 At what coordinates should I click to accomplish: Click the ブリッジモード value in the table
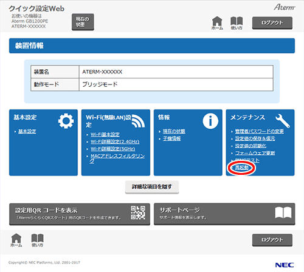(100, 84)
